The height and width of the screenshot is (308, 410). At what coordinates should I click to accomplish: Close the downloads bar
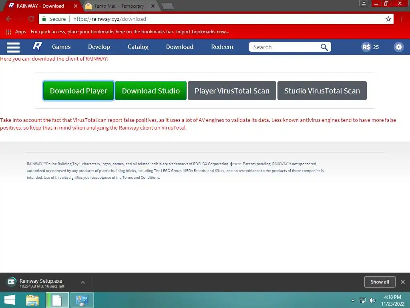tap(403, 282)
